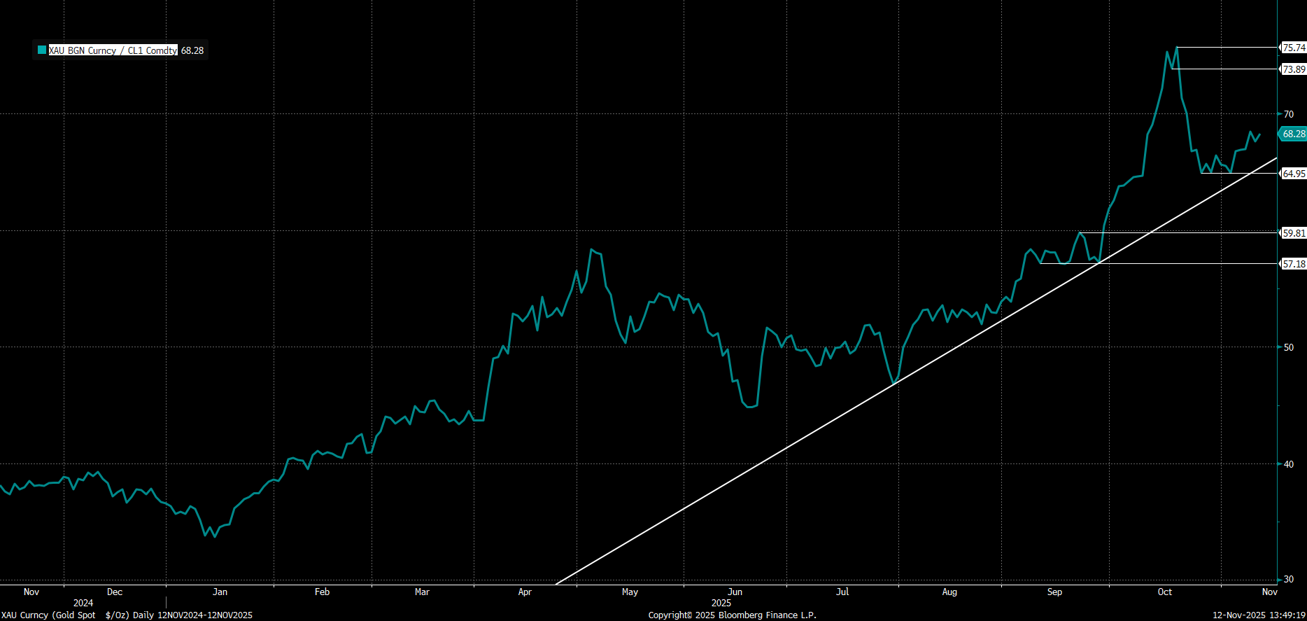1307x621 pixels.
Task: Select the 64.95 support level tag
Action: pyautogui.click(x=1294, y=174)
